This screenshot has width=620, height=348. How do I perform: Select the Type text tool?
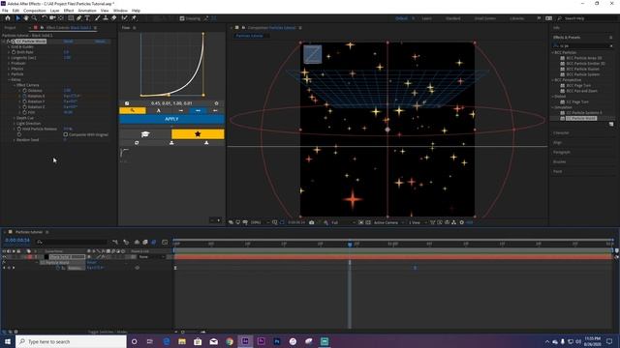coord(87,18)
